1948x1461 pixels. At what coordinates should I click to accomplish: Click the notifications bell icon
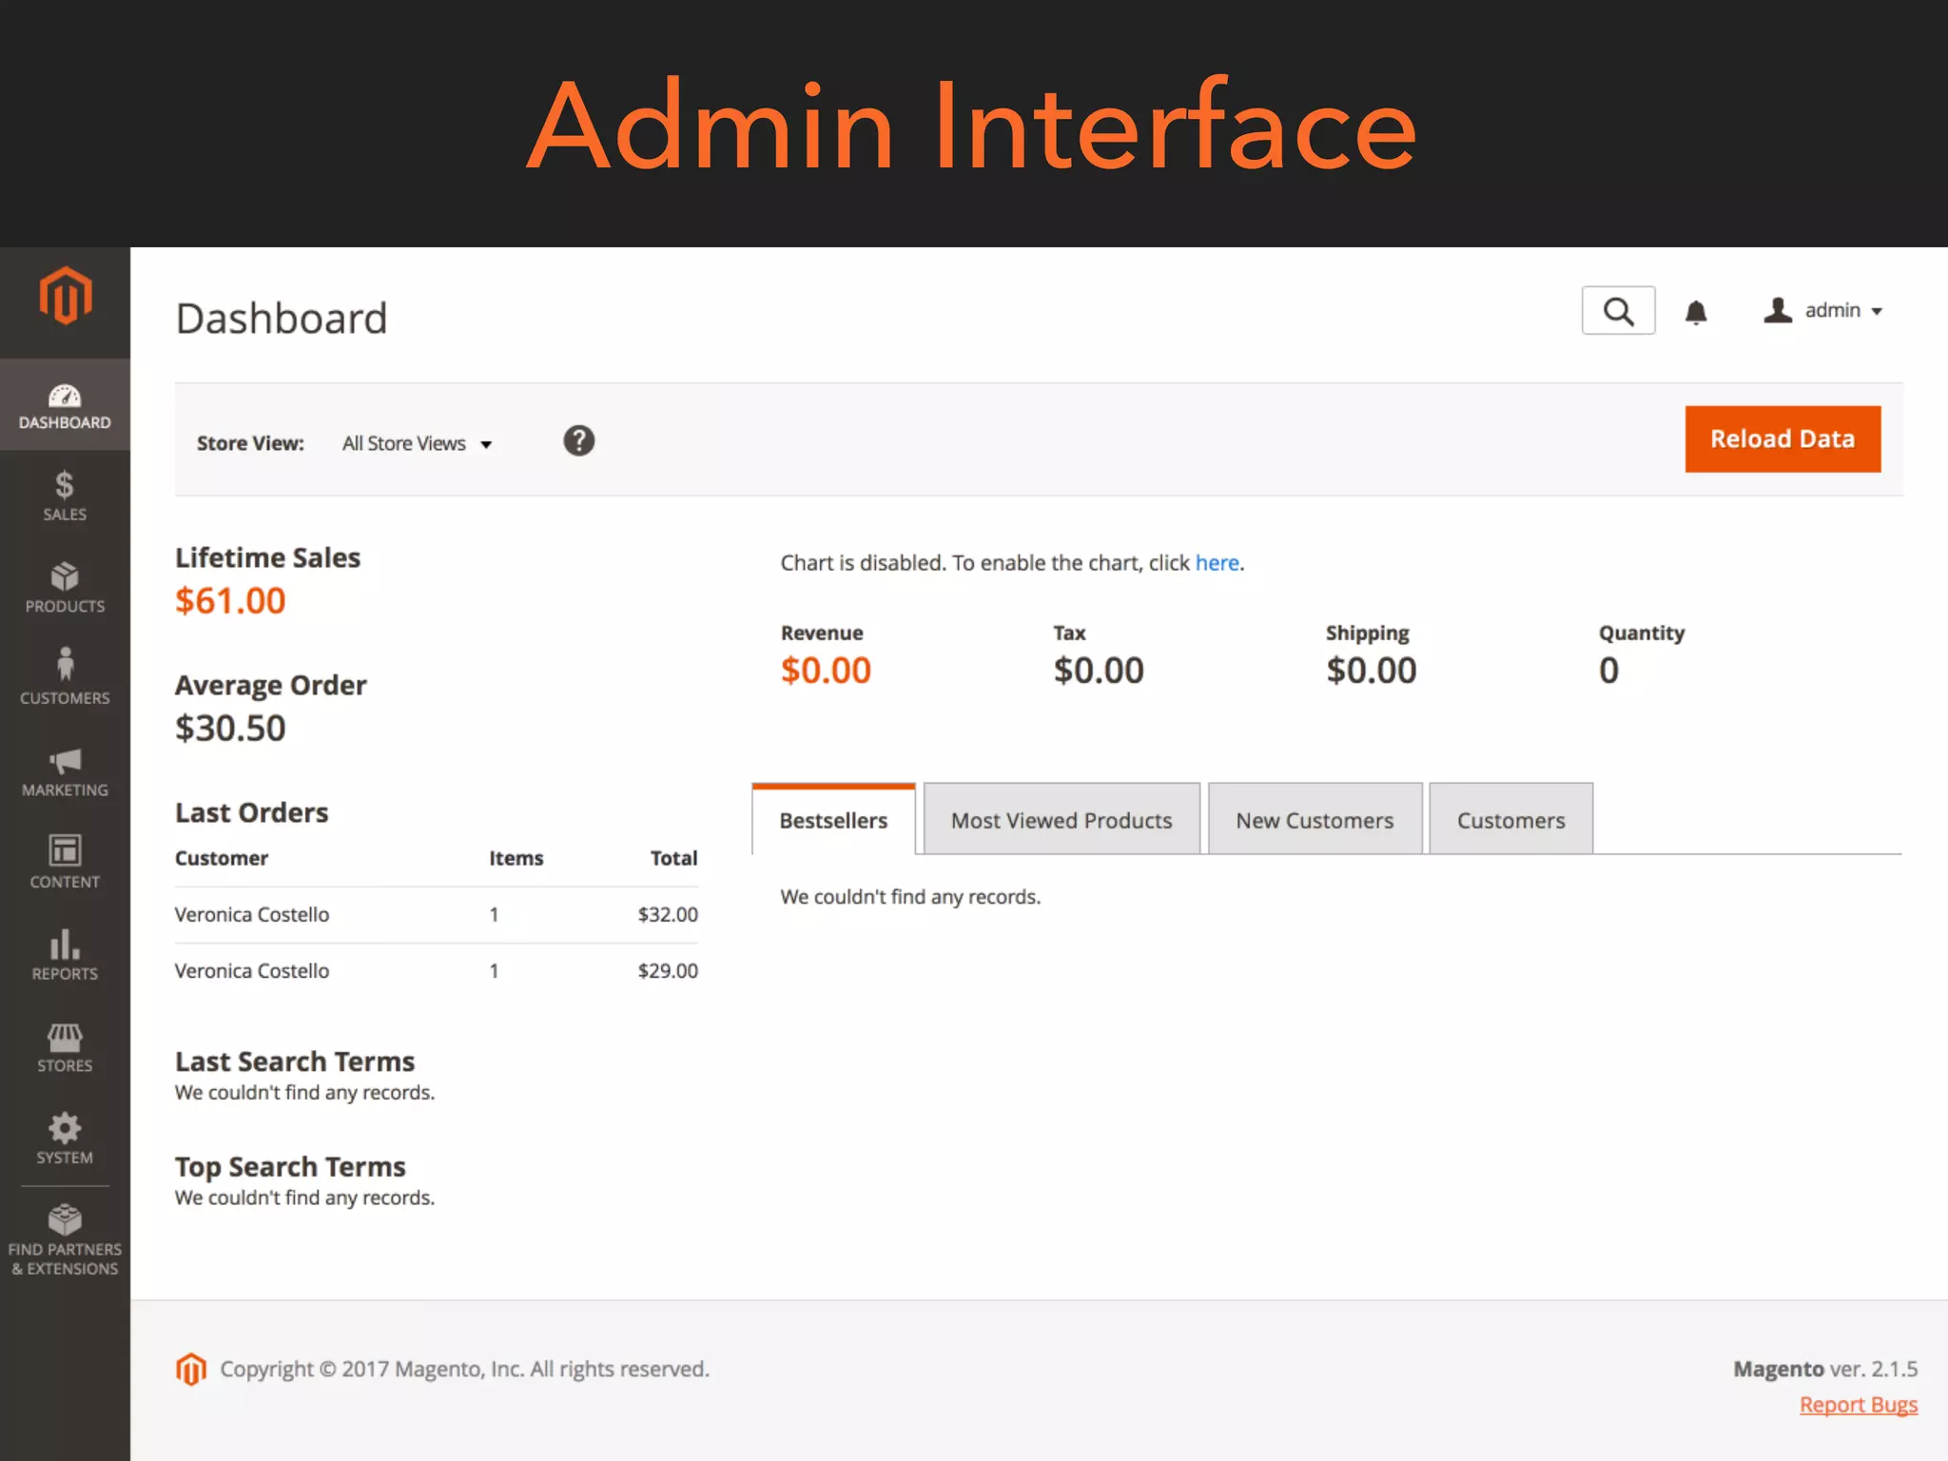pyautogui.click(x=1696, y=312)
